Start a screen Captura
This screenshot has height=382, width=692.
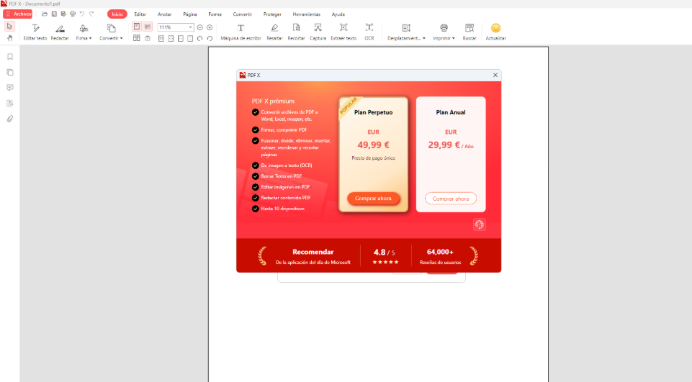click(318, 32)
